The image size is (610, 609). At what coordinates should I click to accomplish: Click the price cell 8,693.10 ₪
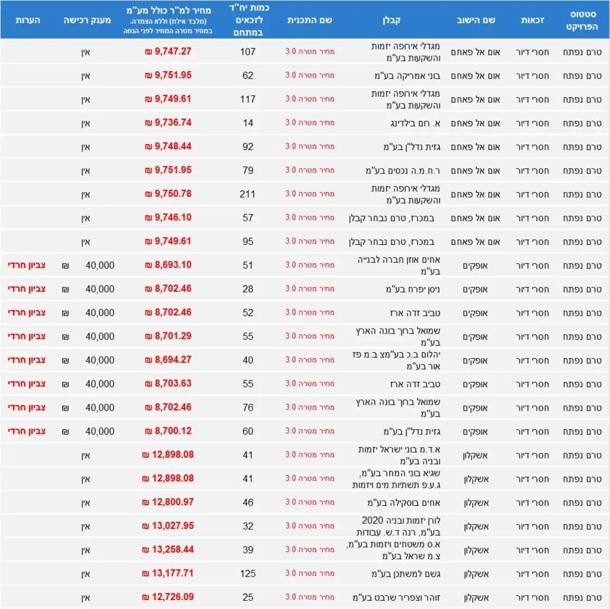pos(169,265)
